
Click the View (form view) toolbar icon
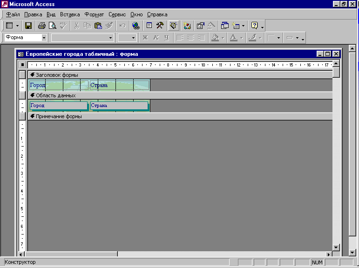tap(9, 26)
